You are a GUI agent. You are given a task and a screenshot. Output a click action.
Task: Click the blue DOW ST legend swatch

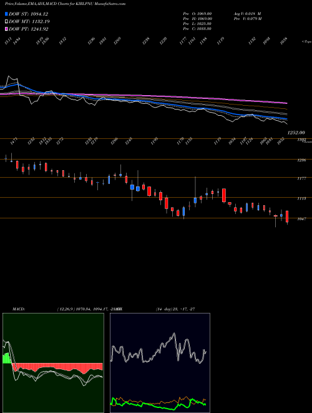pos(6,14)
